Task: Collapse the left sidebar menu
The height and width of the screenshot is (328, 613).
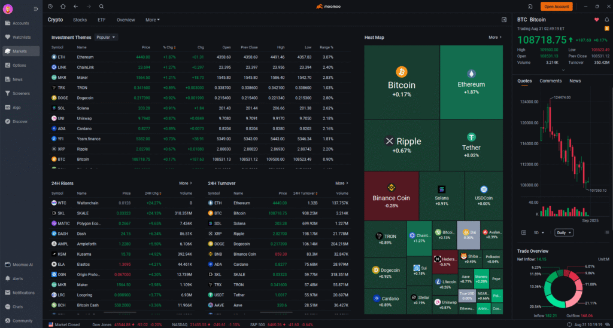Action: (35, 8)
